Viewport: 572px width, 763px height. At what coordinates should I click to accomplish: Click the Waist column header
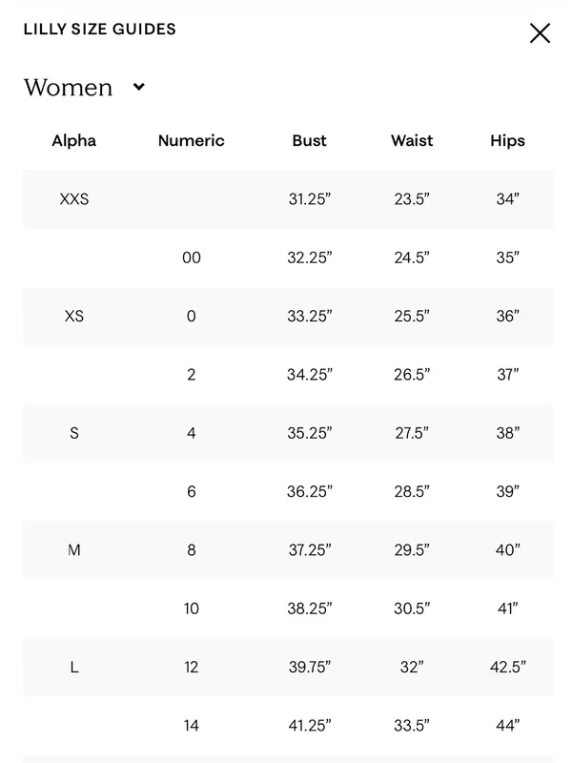coord(412,140)
